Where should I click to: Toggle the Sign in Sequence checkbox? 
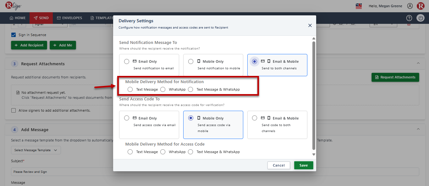tap(14, 35)
